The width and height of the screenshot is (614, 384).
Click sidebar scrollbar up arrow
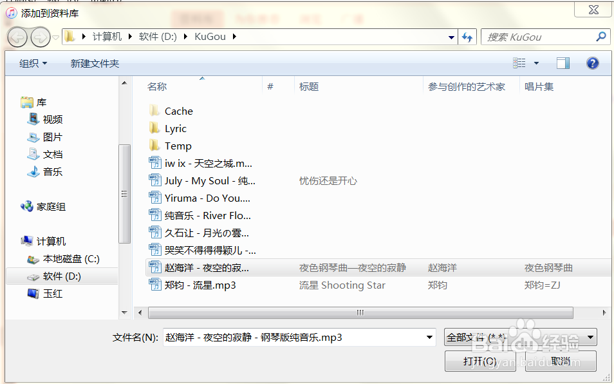(x=124, y=83)
